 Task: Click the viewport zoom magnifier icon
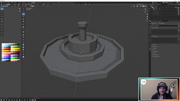point(147,15)
